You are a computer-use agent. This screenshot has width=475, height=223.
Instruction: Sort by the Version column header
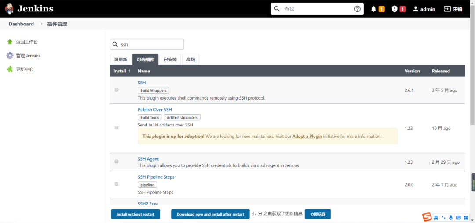[x=412, y=71]
